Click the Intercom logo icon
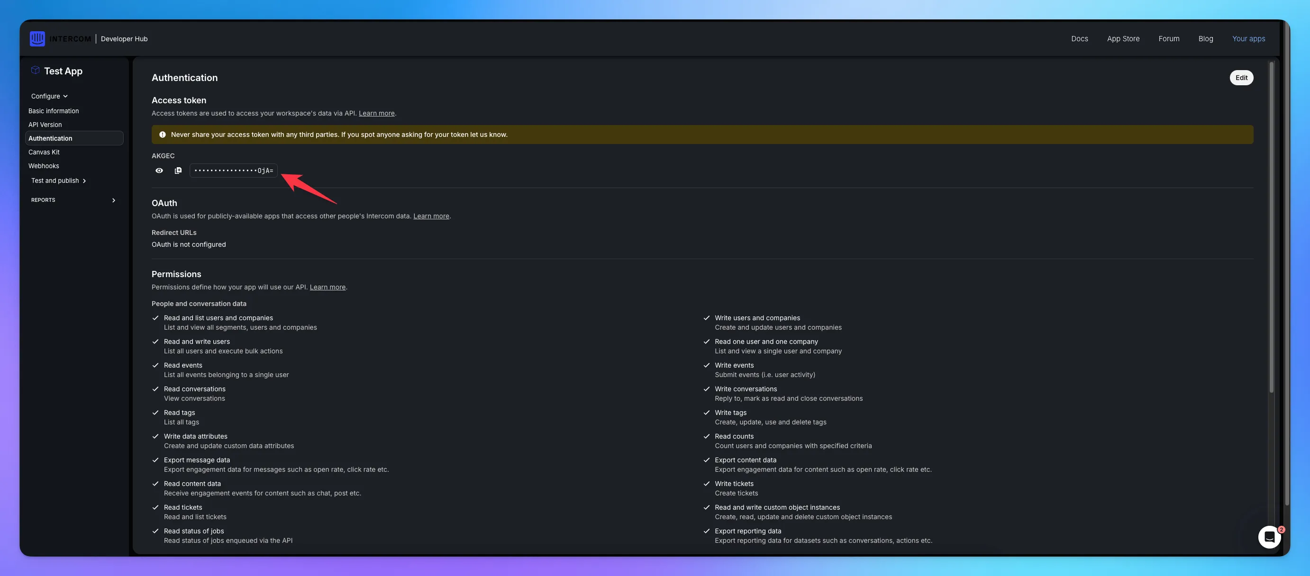Viewport: 1310px width, 576px height. 37,39
